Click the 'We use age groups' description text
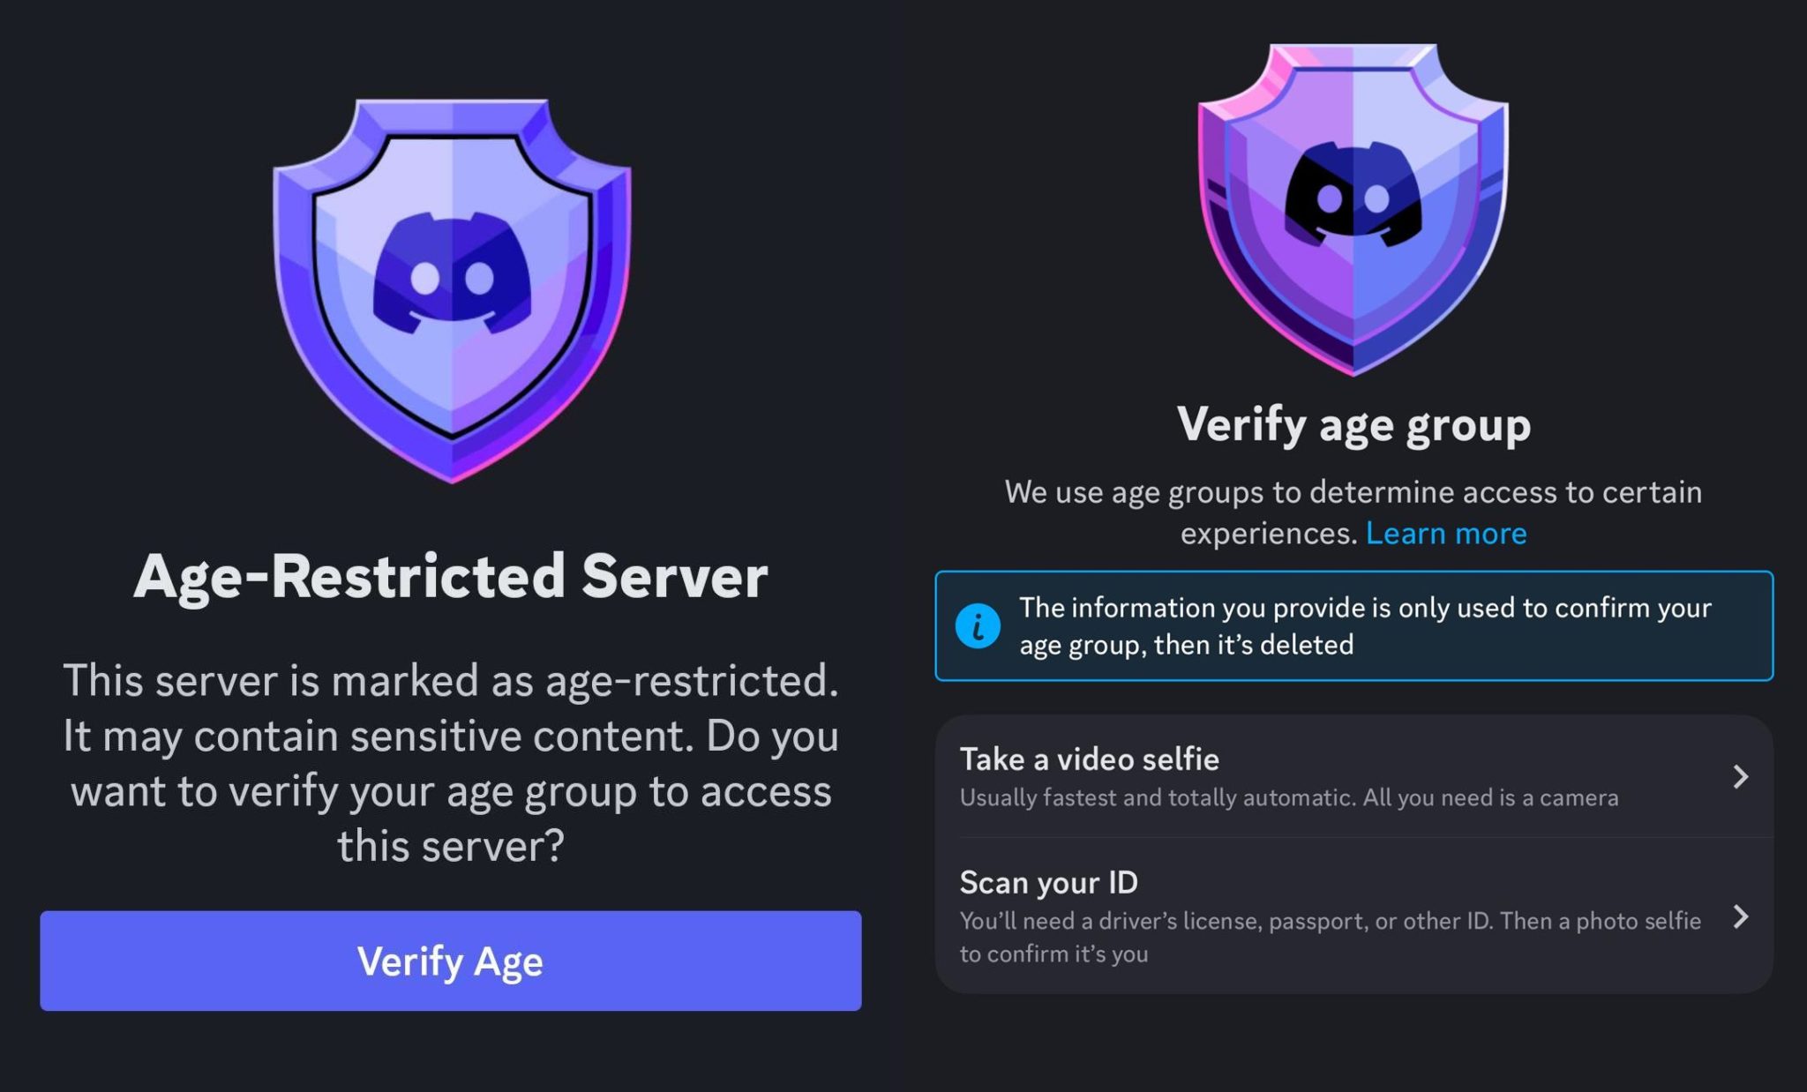 1353,492
